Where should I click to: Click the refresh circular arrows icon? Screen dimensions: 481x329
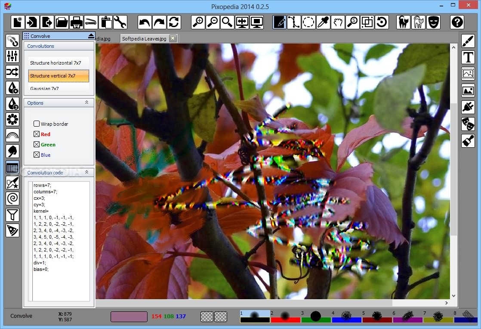[174, 22]
